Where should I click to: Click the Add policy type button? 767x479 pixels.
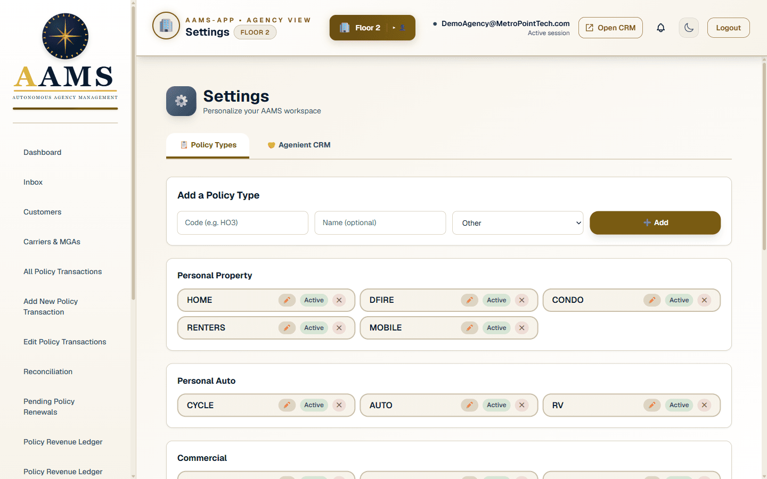pos(655,222)
